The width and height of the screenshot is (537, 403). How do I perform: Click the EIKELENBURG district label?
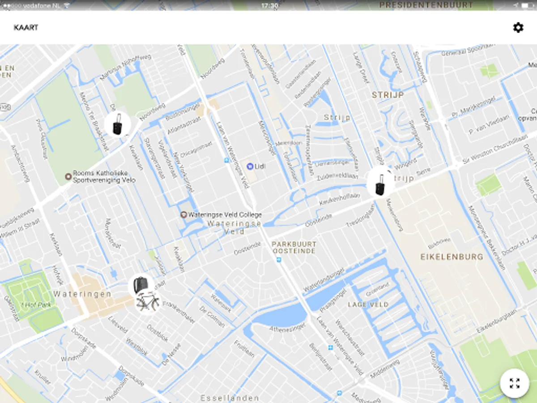pyautogui.click(x=452, y=257)
